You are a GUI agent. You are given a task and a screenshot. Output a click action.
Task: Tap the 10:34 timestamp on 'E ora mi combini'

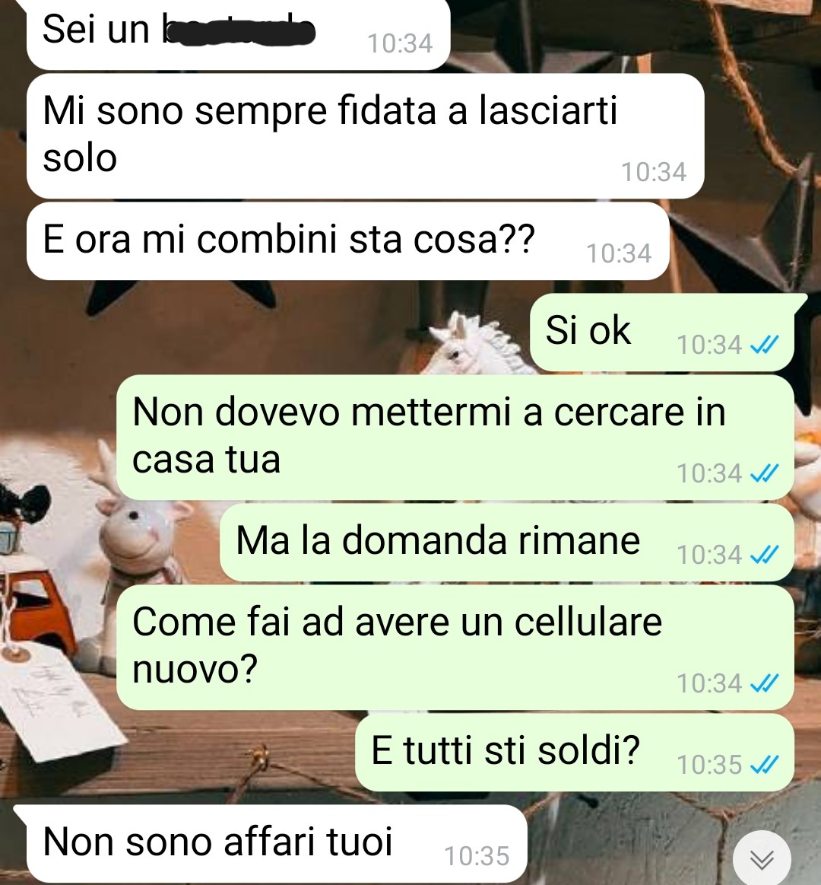pos(619,253)
